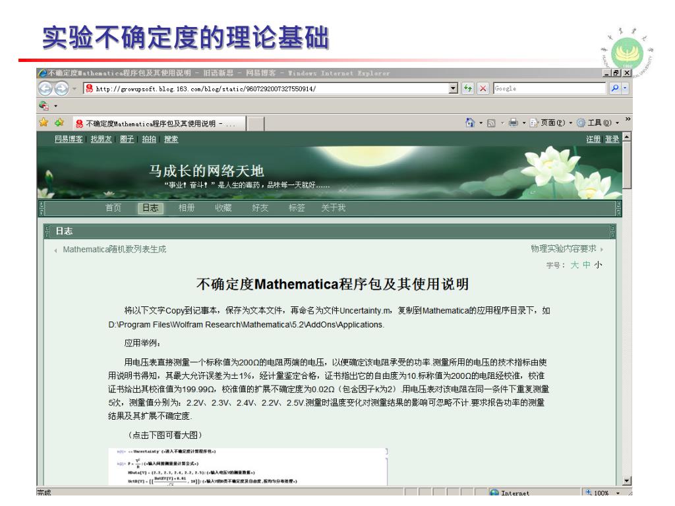675x506 pixels.
Task: Click the article title 不确定度Mathematica程序包及其使用说明
Action: click(332, 285)
